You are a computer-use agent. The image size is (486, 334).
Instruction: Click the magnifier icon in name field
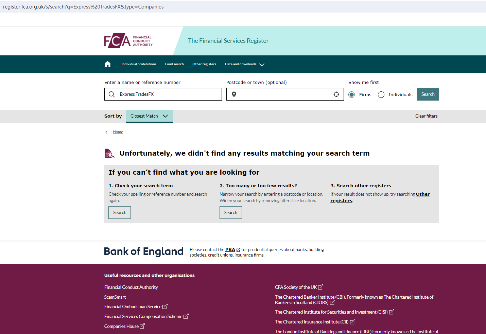tap(111, 94)
